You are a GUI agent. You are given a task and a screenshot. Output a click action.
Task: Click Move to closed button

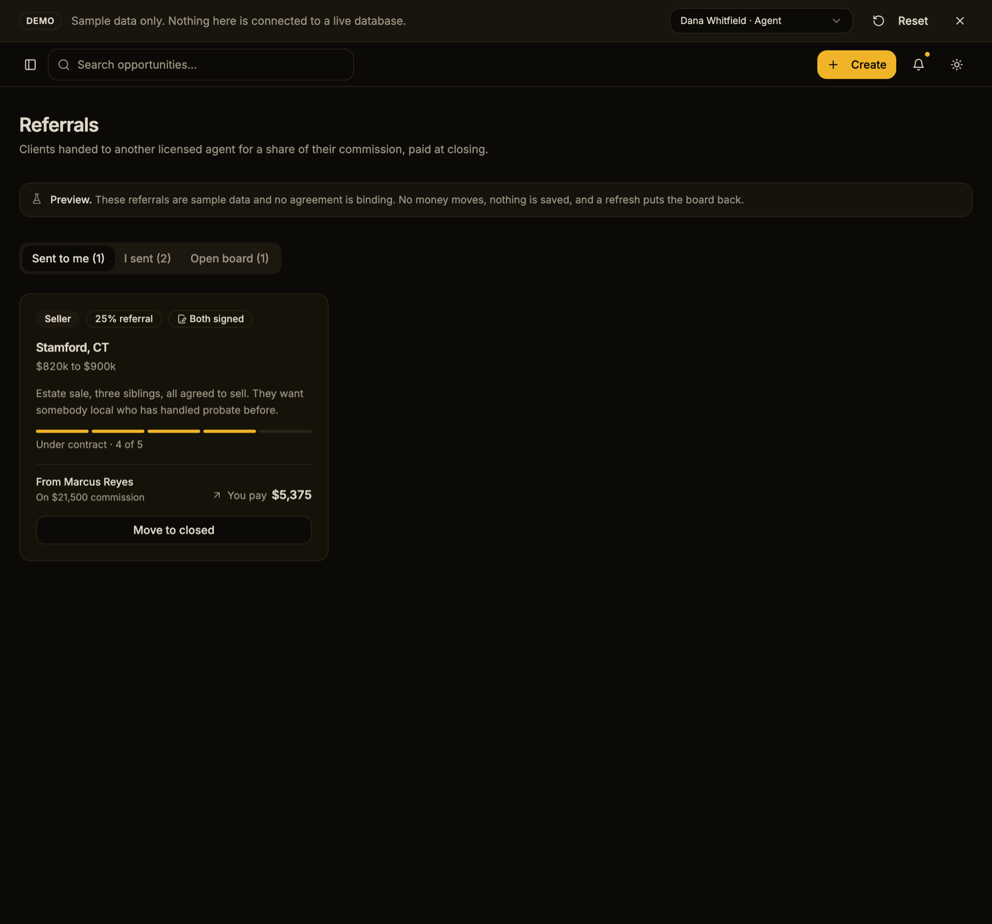(174, 530)
